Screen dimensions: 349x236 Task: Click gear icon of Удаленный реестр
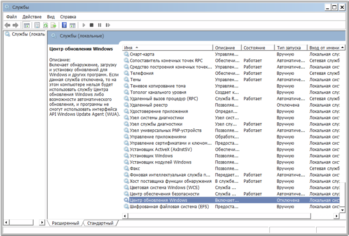(126, 105)
